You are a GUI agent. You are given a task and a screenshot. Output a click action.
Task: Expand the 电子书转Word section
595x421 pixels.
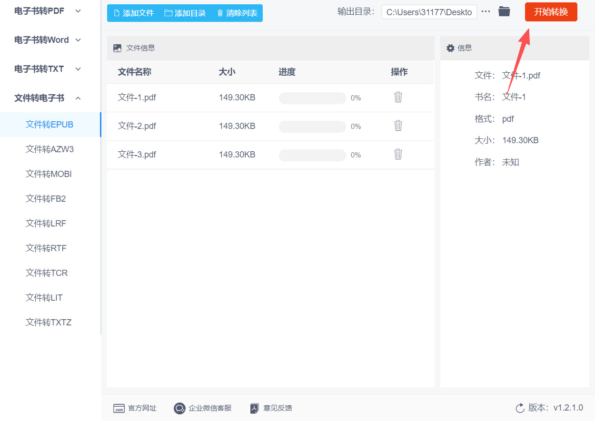[x=48, y=40]
